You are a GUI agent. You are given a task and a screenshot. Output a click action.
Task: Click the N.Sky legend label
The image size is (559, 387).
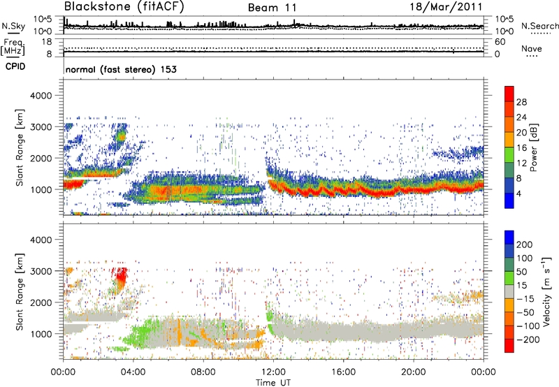[13, 26]
